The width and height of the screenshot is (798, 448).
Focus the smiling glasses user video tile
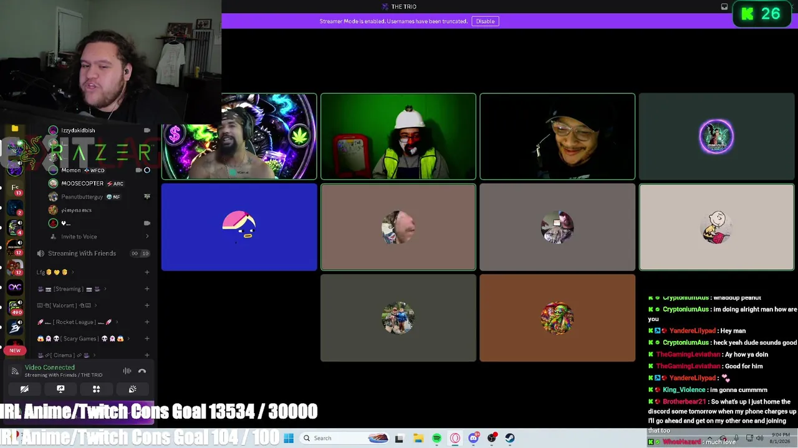click(x=557, y=136)
